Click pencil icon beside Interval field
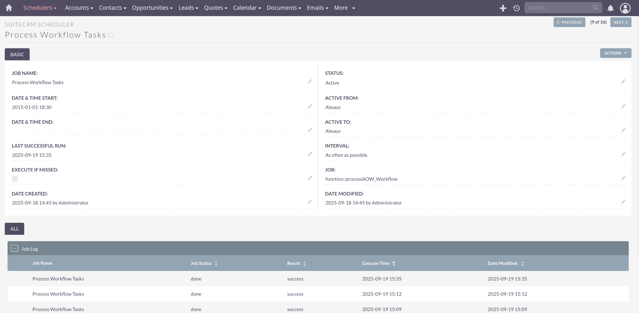The image size is (639, 313). click(x=623, y=154)
